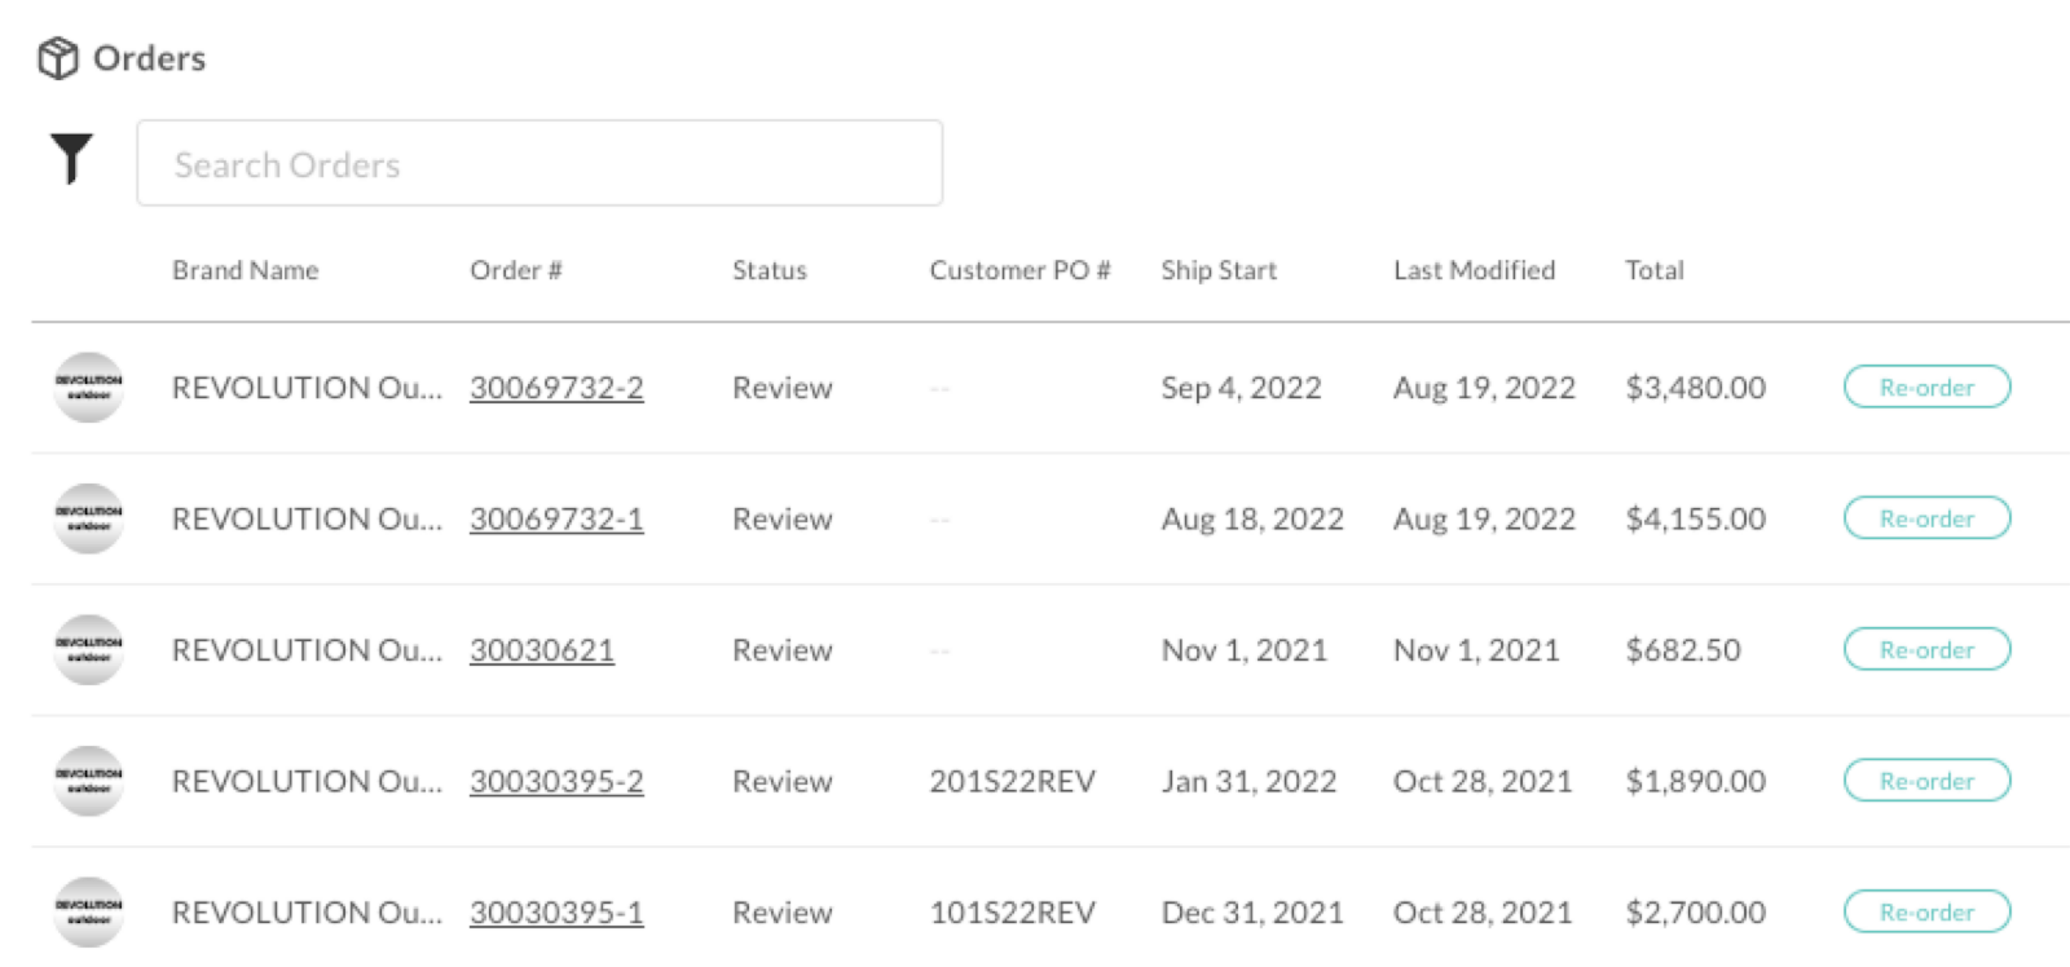Click brand logo for order 30069732-1
Screen dimensions: 2070x967
click(x=89, y=518)
